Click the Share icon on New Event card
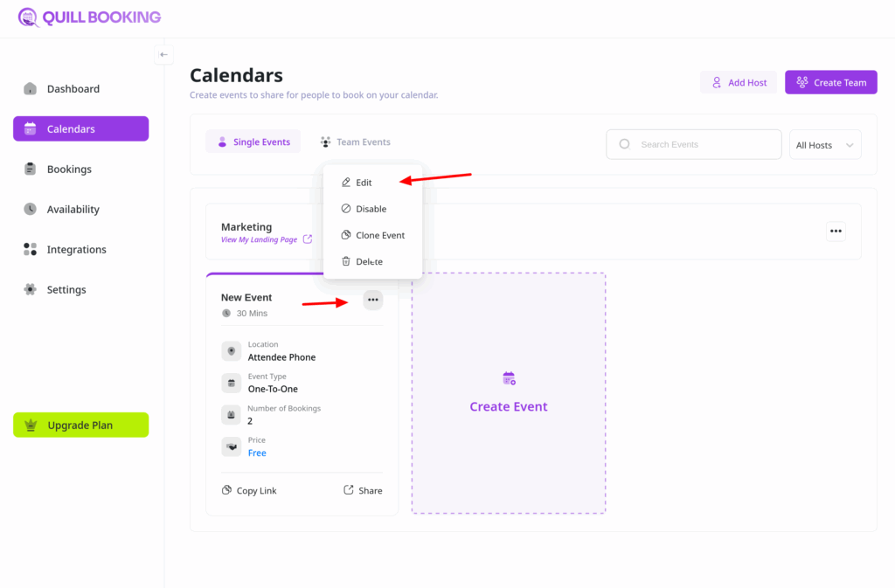The height and width of the screenshot is (588, 895). tap(349, 490)
